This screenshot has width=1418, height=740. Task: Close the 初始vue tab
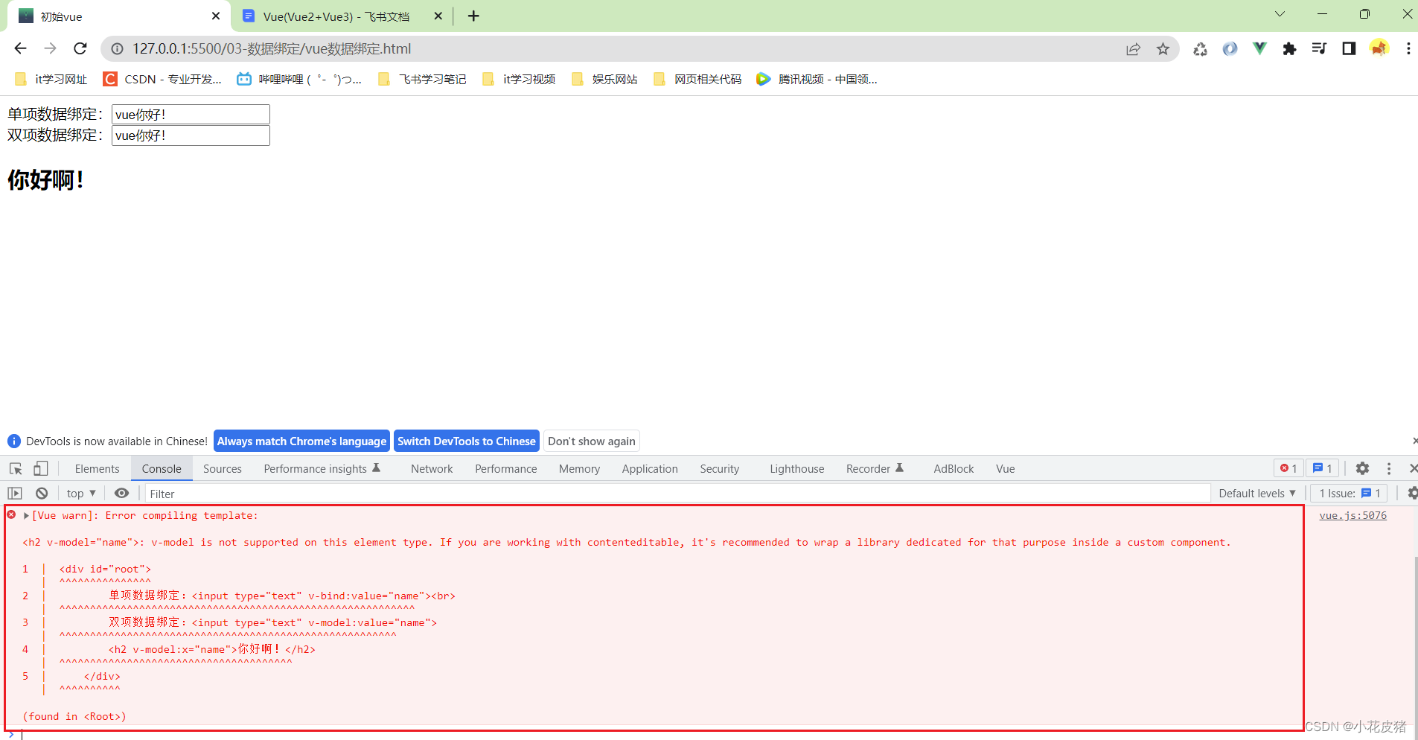pyautogui.click(x=216, y=16)
